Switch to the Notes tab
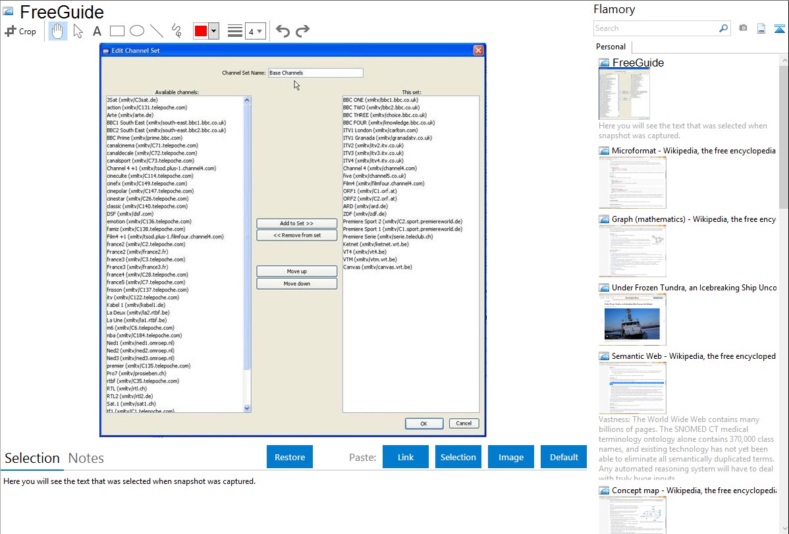The width and height of the screenshot is (789, 534). pyautogui.click(x=86, y=458)
